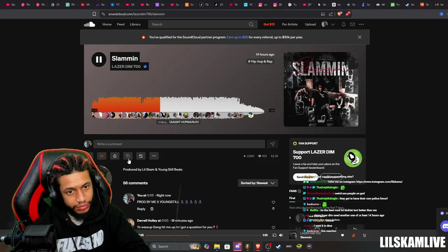Open the notifications bell

pos(344,24)
